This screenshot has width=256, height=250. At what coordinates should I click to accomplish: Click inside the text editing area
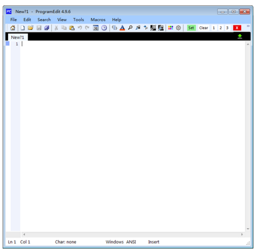tap(132, 136)
